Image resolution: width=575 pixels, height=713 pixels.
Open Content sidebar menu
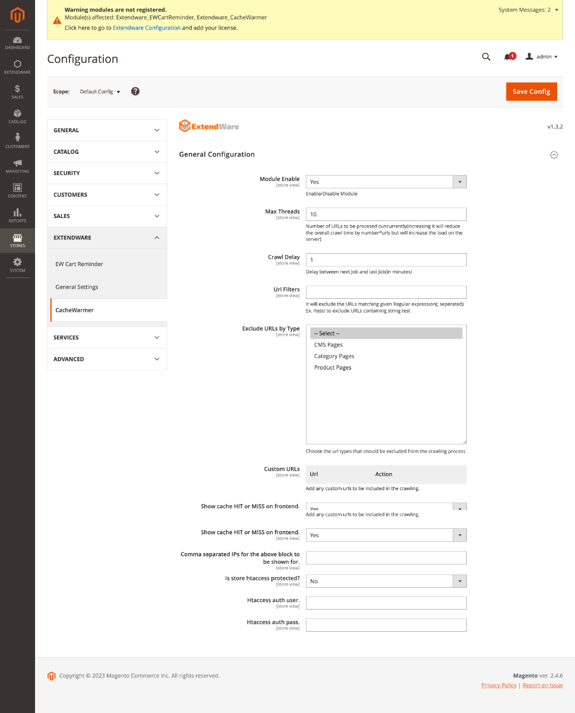pyautogui.click(x=17, y=191)
